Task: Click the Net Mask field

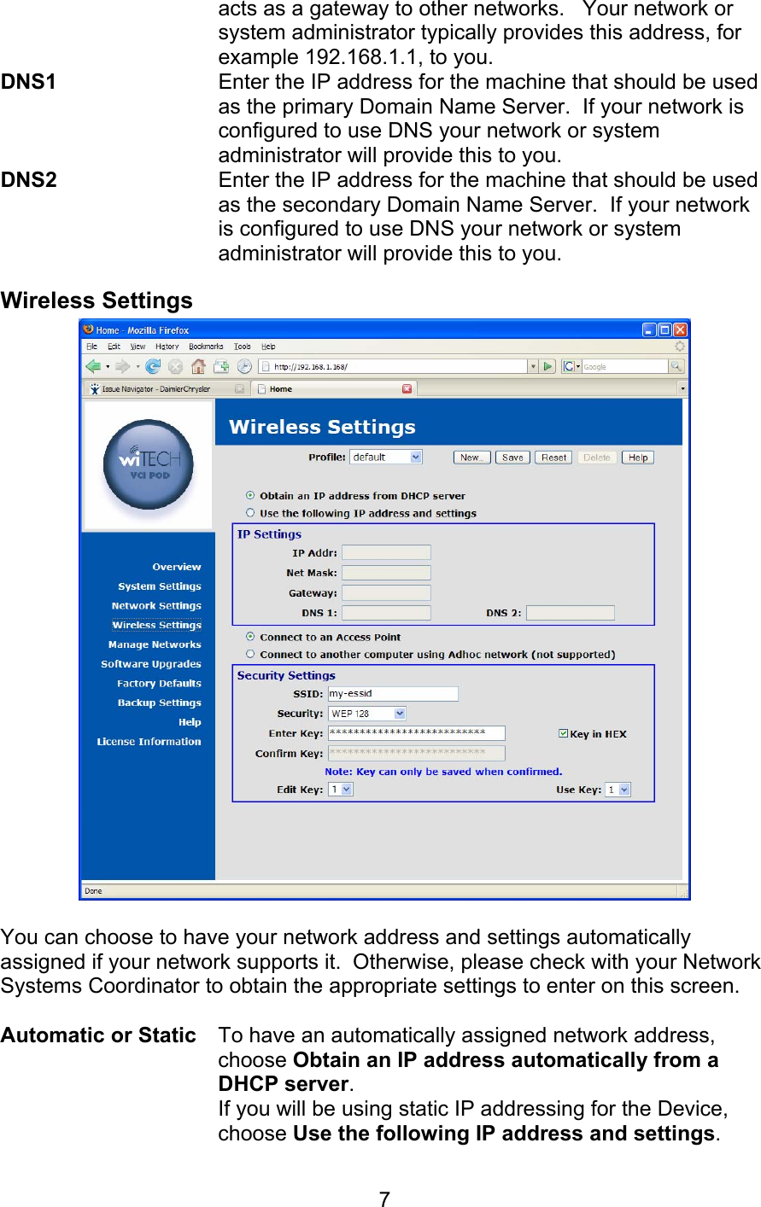Action: (386, 573)
